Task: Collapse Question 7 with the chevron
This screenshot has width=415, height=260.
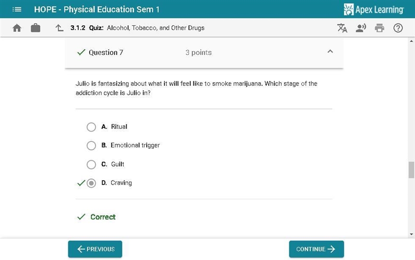Action: (x=330, y=51)
